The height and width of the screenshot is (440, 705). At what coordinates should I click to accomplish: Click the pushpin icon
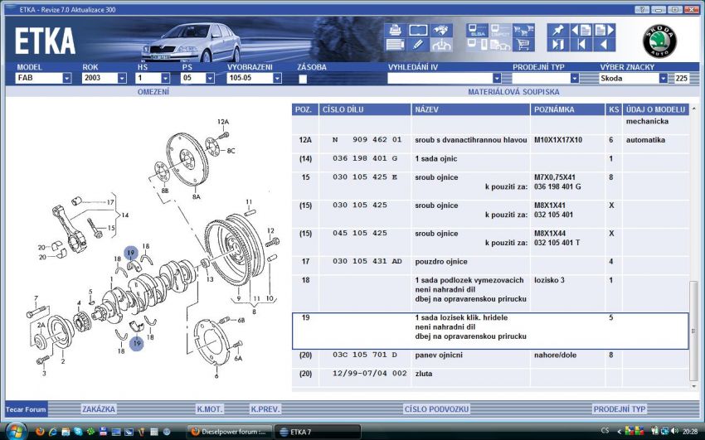tap(558, 30)
